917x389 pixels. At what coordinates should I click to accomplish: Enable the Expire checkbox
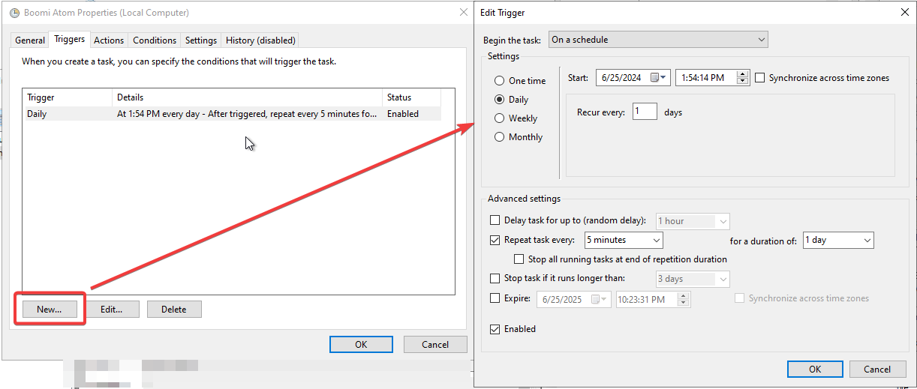click(x=495, y=298)
